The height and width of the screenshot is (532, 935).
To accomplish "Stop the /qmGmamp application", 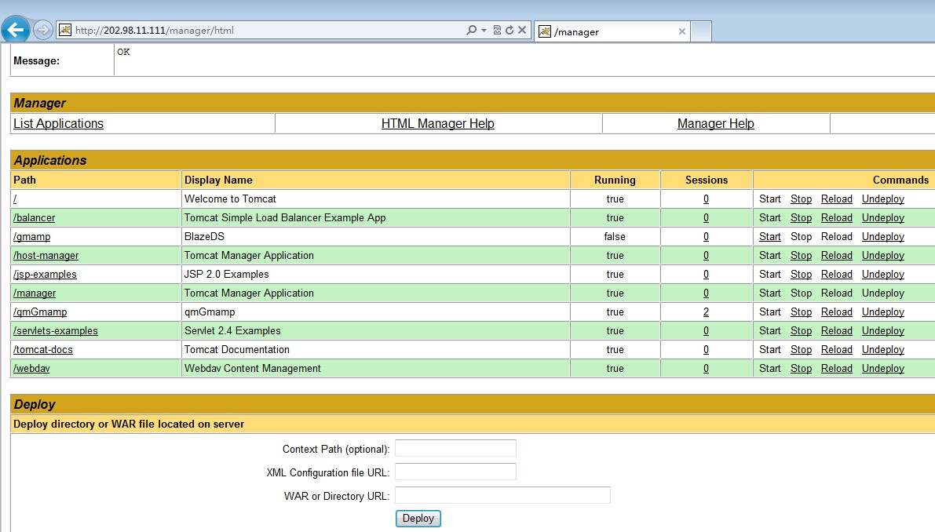I will coord(801,312).
